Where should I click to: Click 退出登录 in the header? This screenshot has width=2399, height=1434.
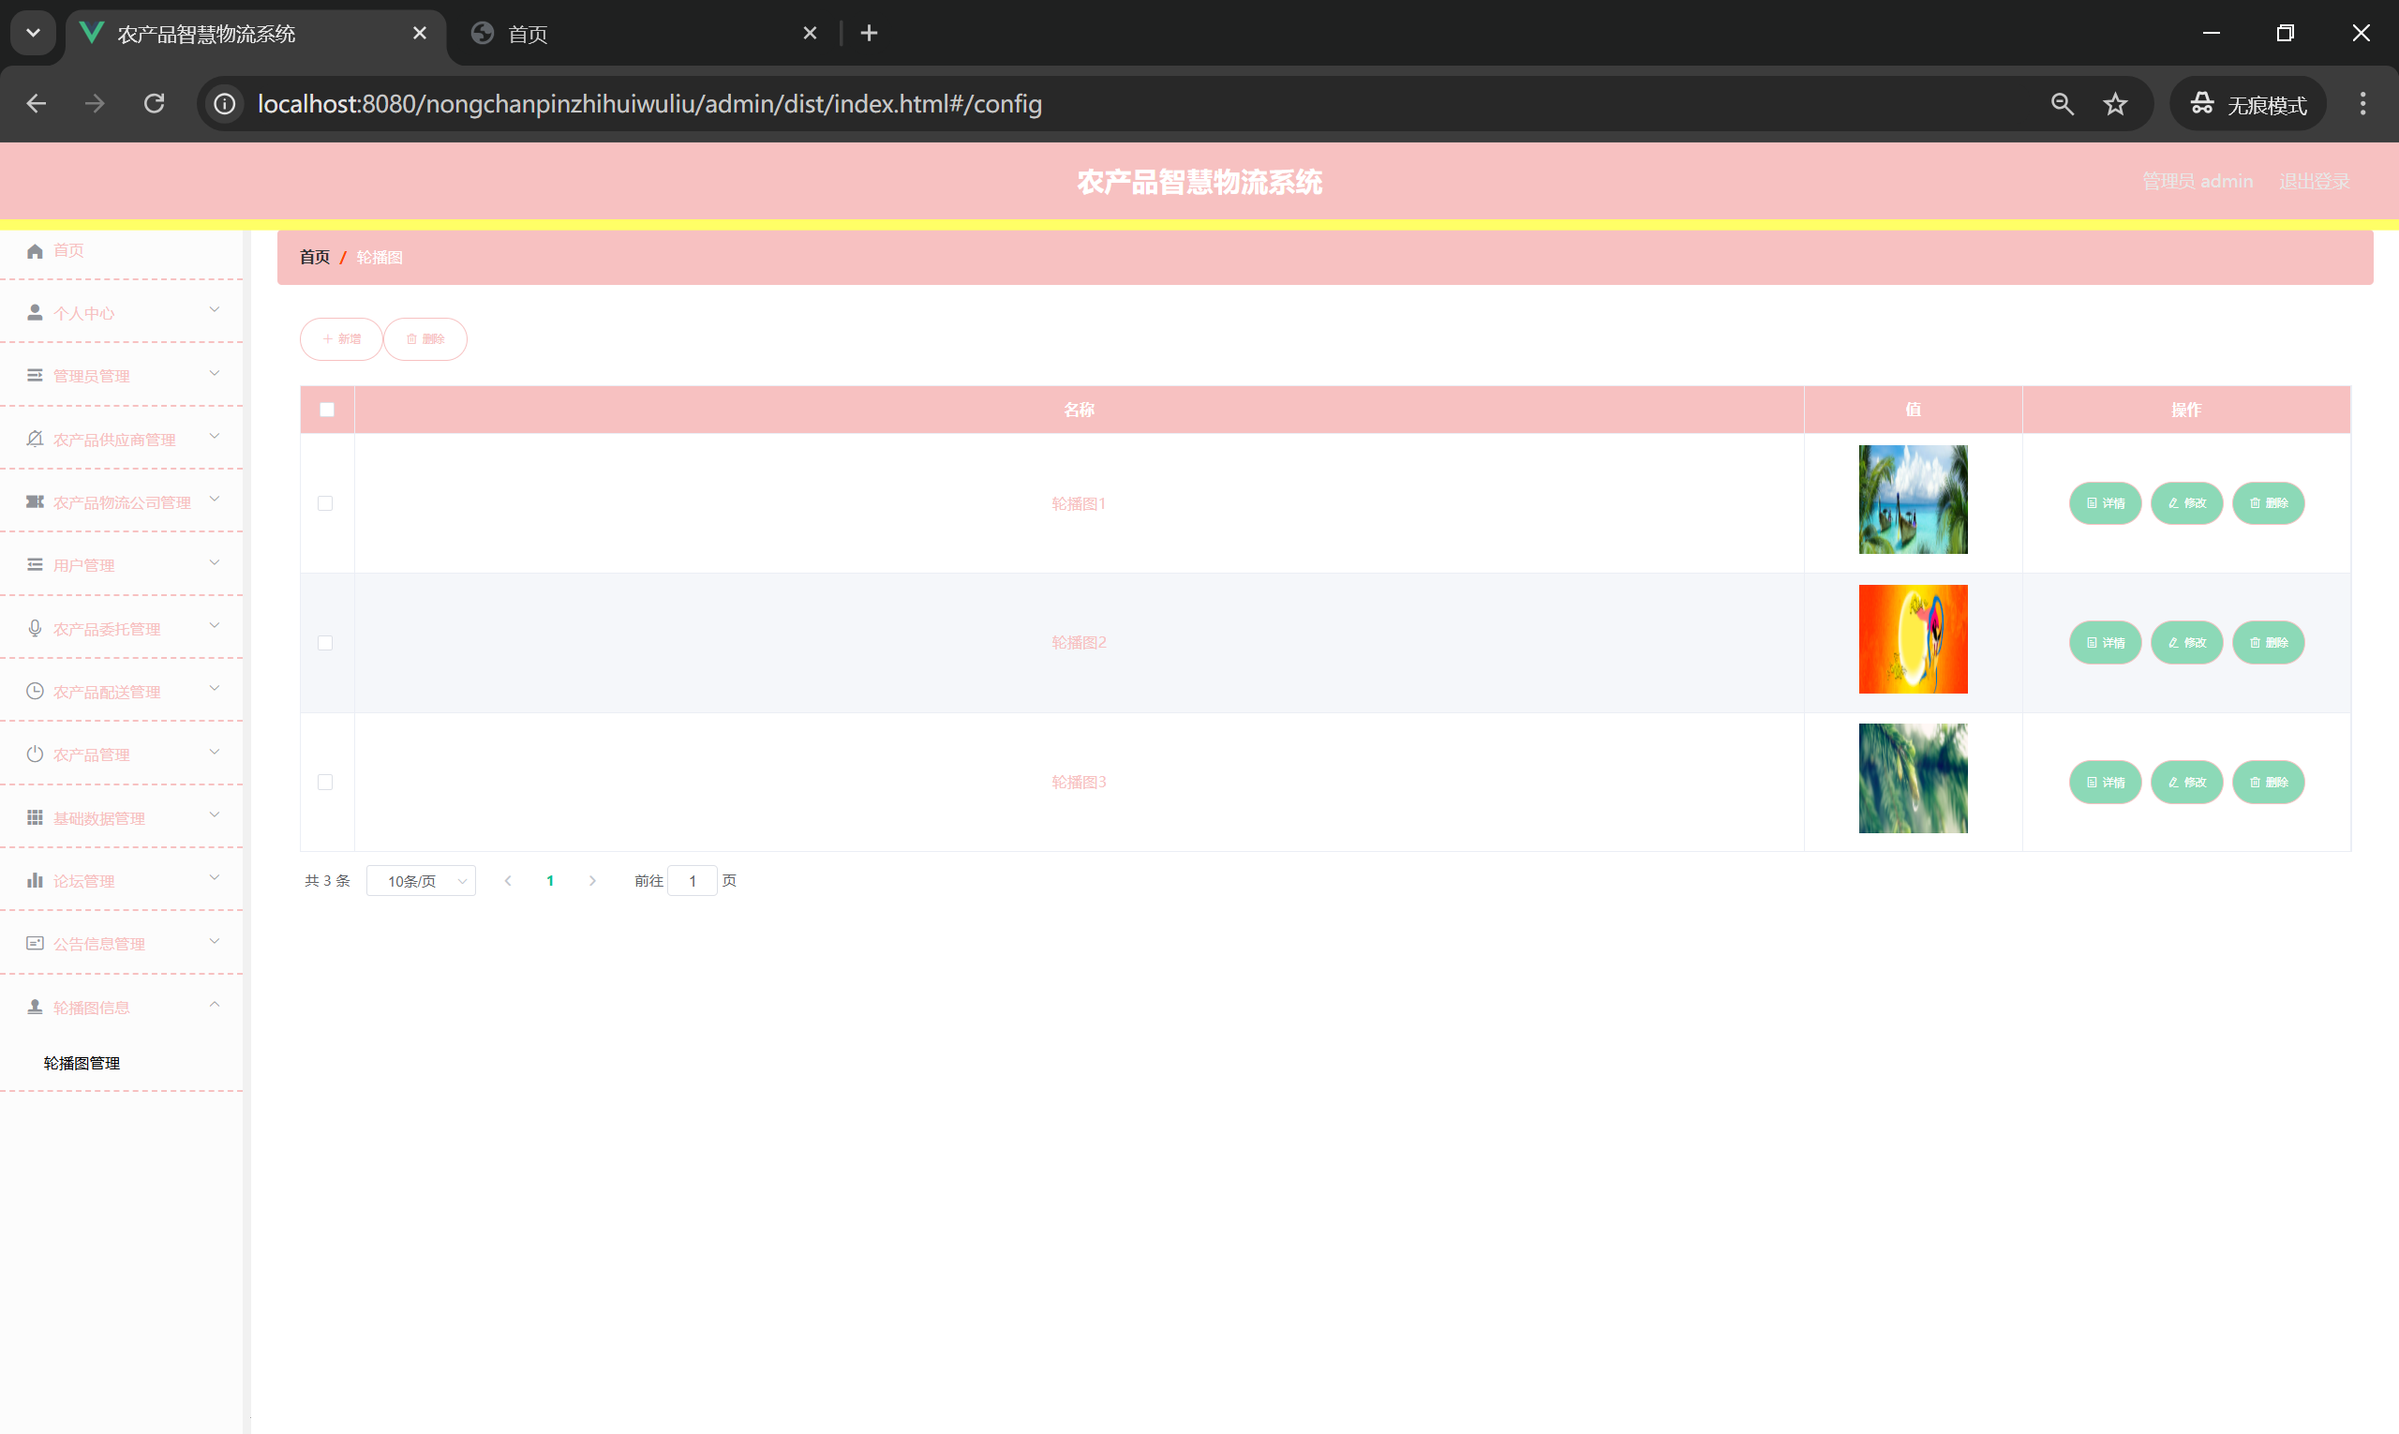click(2314, 181)
